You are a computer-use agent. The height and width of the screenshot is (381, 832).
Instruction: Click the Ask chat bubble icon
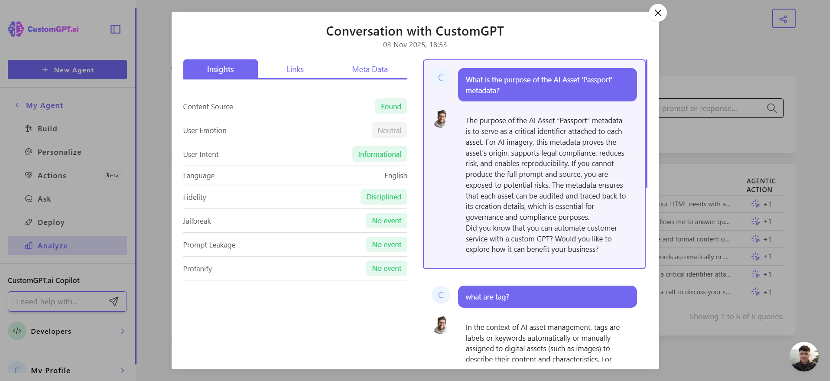[x=29, y=199]
